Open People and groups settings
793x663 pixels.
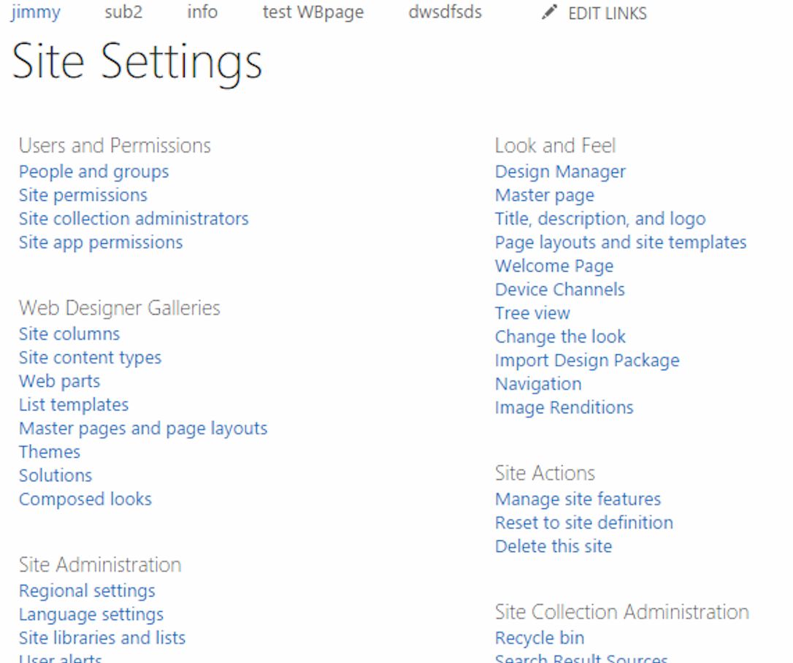click(93, 172)
